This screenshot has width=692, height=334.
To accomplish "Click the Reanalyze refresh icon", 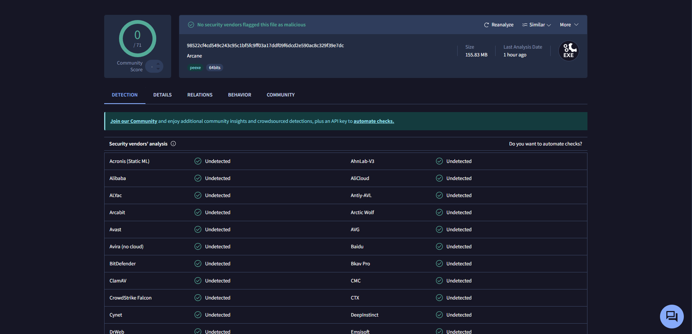I will tap(487, 24).
